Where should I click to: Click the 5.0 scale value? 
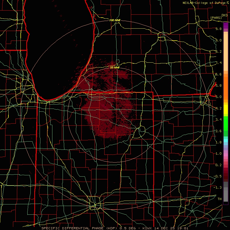tap(218, 97)
